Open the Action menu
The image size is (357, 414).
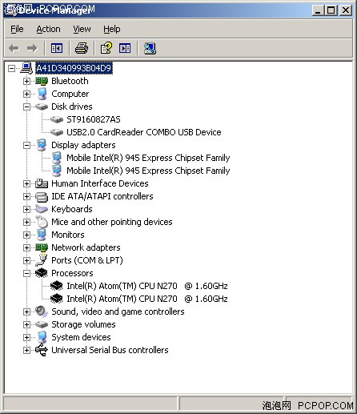click(48, 29)
